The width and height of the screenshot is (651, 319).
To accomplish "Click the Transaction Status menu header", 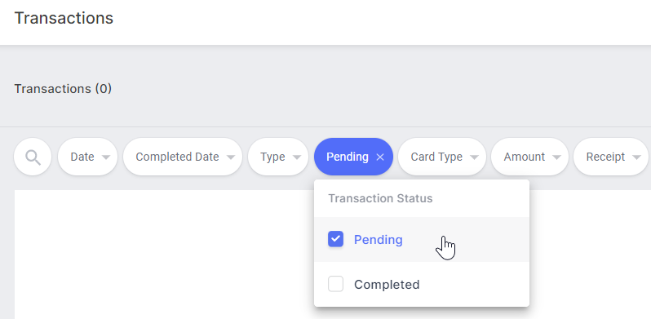I will point(380,198).
